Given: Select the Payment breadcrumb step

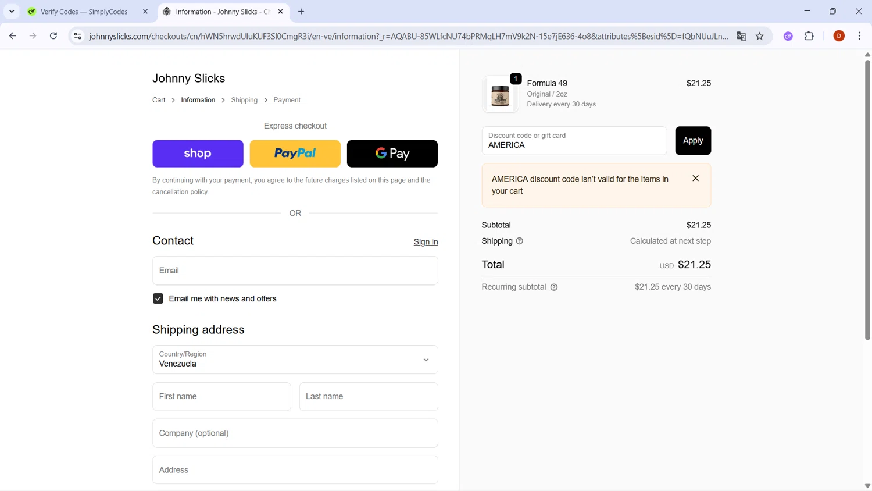Looking at the screenshot, I should [x=287, y=100].
